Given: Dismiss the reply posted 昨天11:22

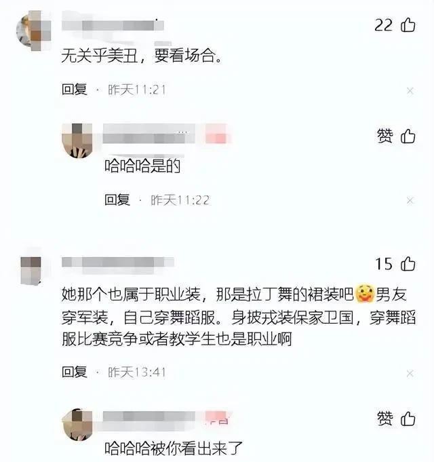Looking at the screenshot, I should [x=410, y=201].
